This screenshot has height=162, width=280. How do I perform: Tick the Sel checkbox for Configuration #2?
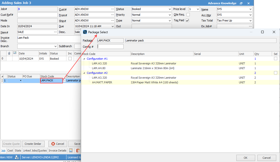coord(275,73)
